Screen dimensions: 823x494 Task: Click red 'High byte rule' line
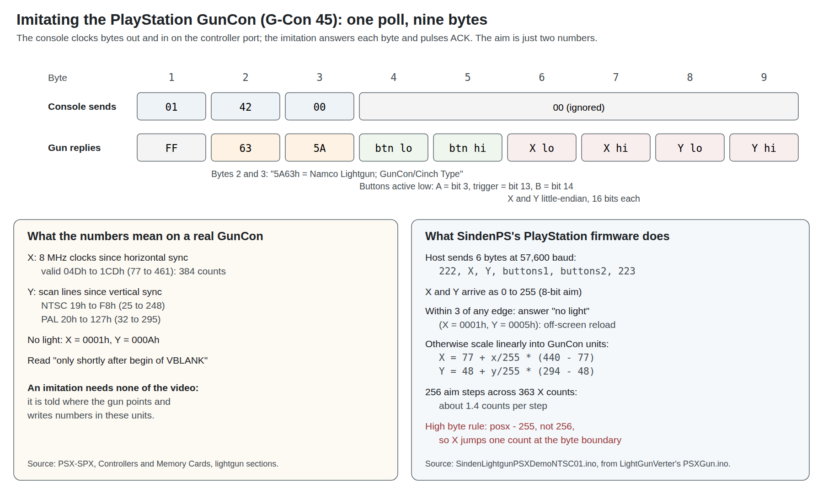(500, 426)
